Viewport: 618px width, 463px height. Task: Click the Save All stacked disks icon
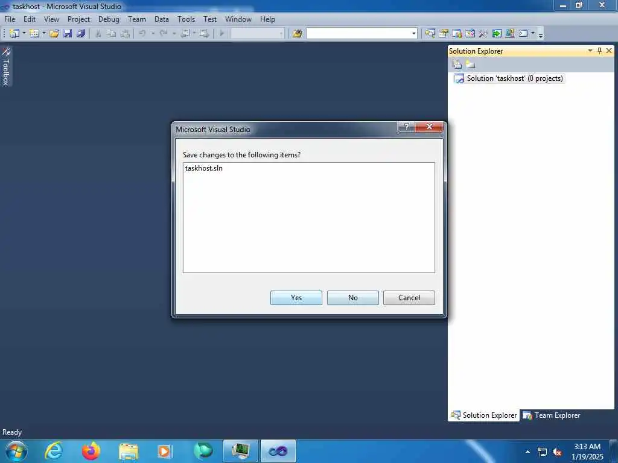click(x=81, y=34)
